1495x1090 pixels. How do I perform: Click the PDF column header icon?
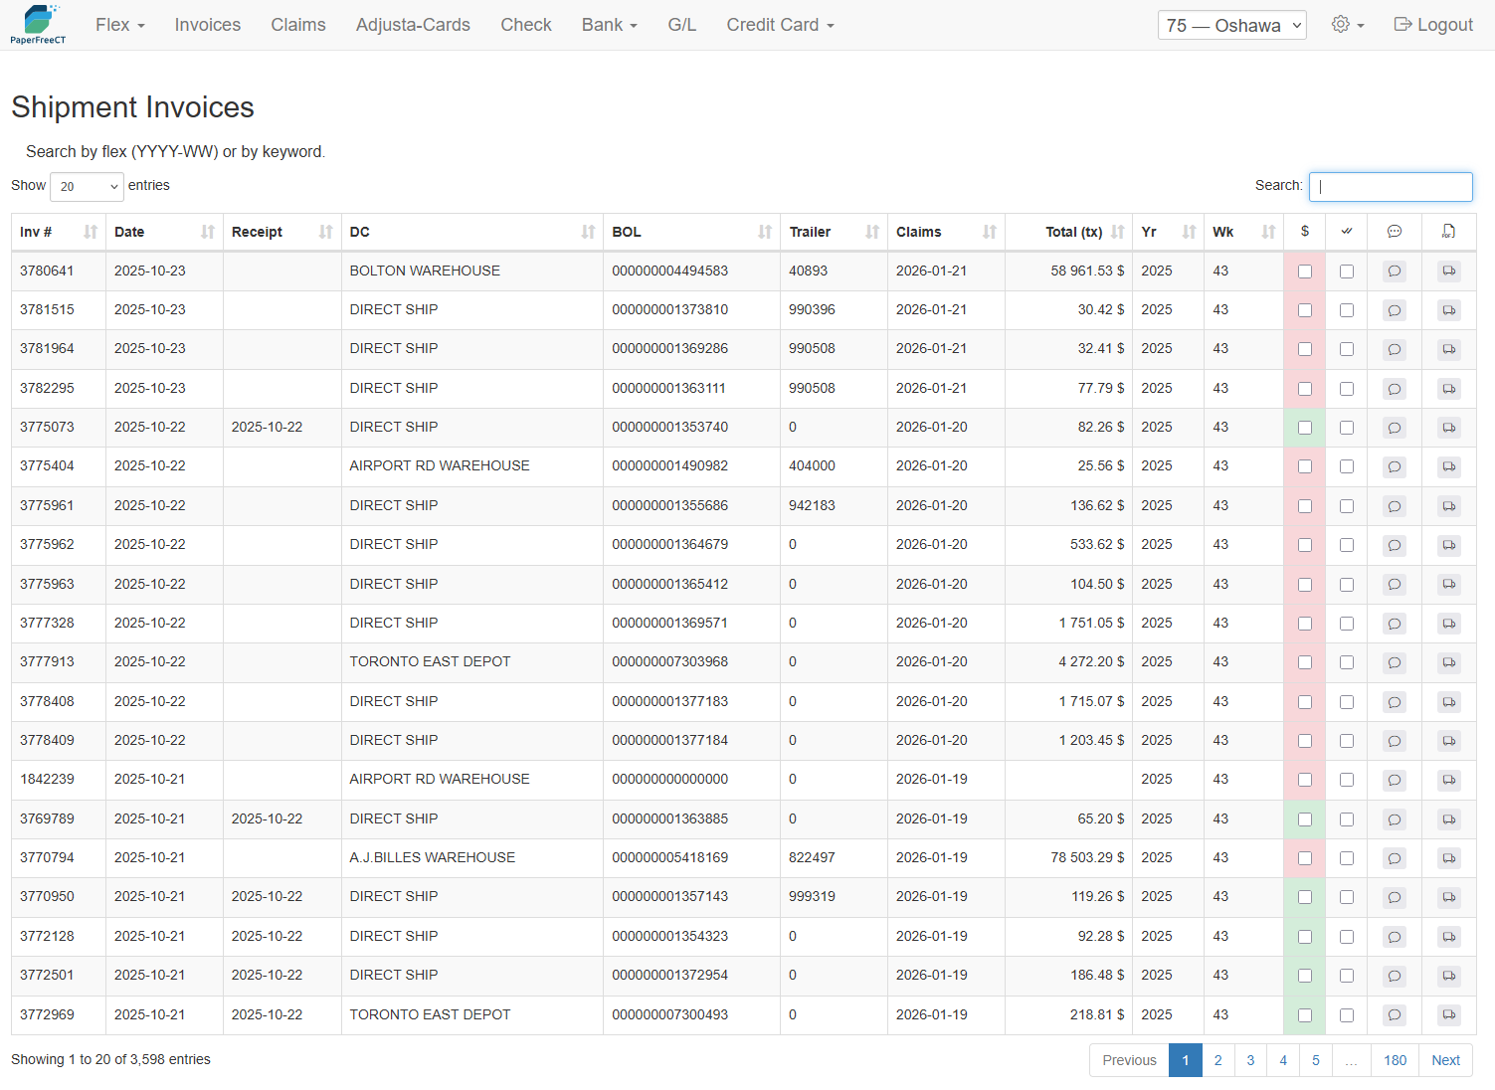[x=1448, y=232]
